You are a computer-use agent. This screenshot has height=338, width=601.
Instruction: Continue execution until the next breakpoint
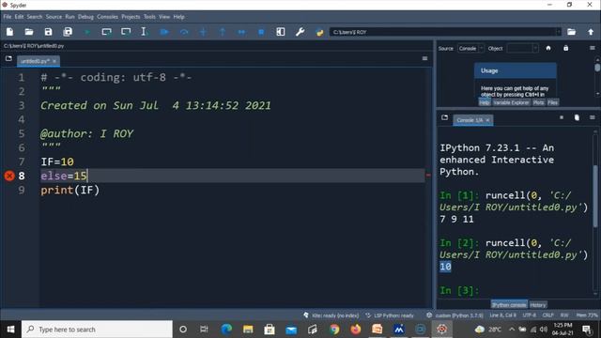pyautogui.click(x=241, y=32)
